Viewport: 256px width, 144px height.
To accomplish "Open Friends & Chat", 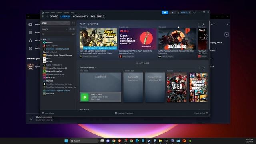I will [x=201, y=113].
